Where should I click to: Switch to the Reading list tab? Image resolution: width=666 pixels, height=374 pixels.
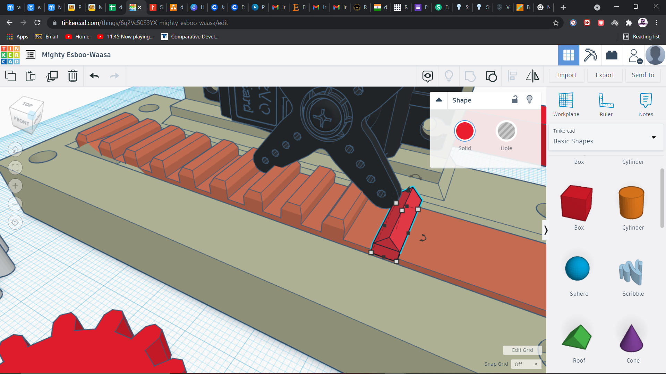(641, 36)
